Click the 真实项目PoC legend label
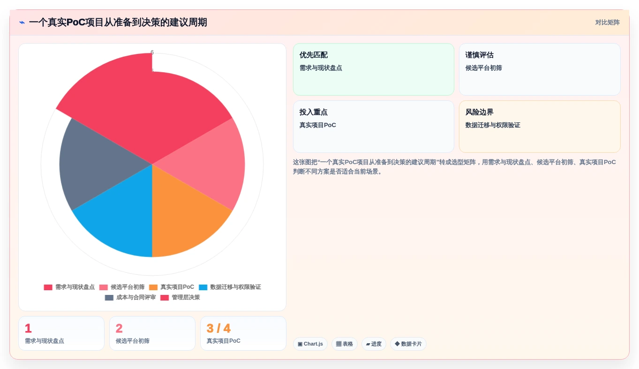This screenshot has width=639, height=369. [177, 287]
